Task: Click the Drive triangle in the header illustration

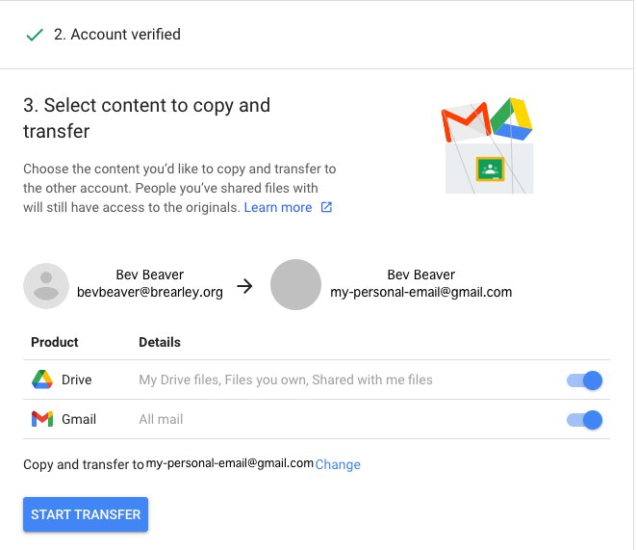Action: (512, 118)
